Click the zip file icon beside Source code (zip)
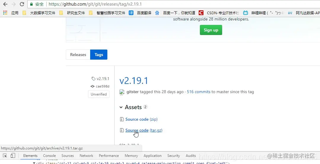Screen dimensions: 320x164 [x=122, y=119]
